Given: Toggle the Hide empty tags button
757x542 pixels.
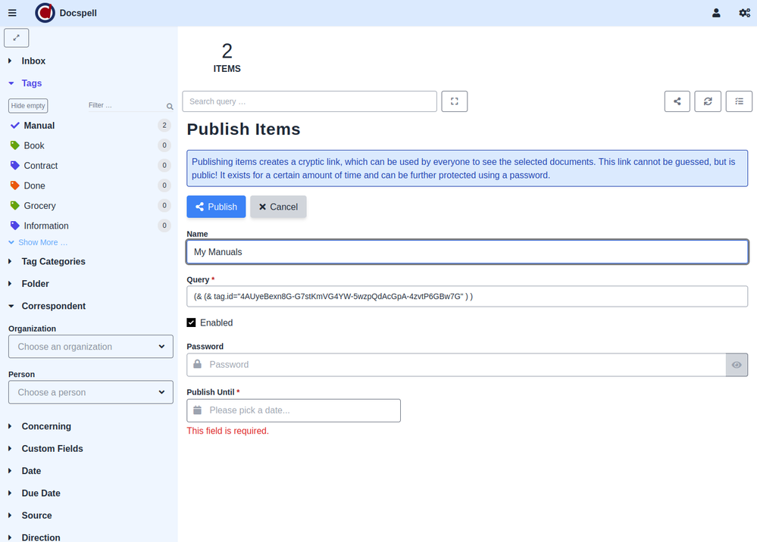Looking at the screenshot, I should (28, 106).
